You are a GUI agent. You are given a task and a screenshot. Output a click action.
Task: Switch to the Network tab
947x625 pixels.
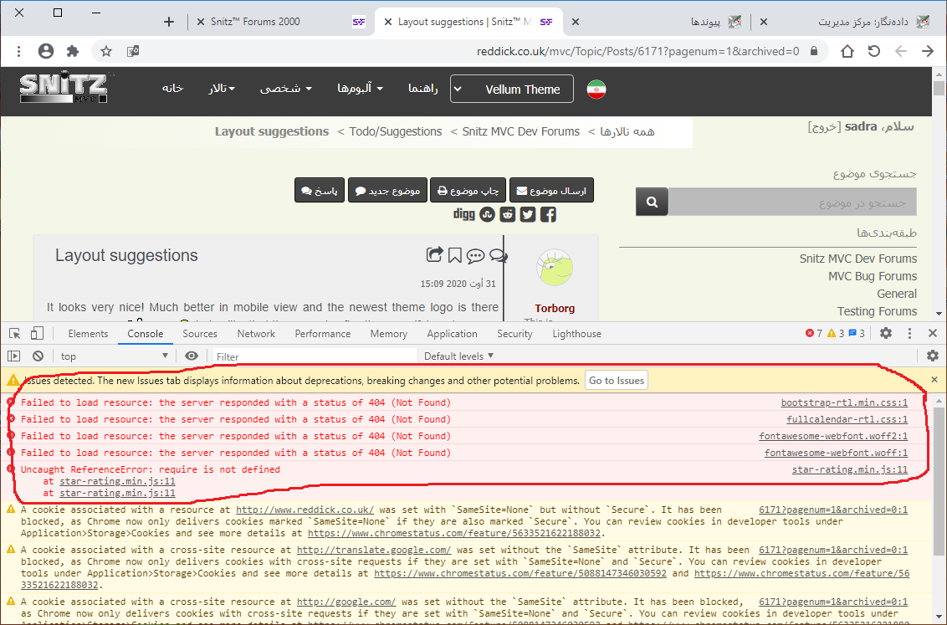pyautogui.click(x=256, y=333)
